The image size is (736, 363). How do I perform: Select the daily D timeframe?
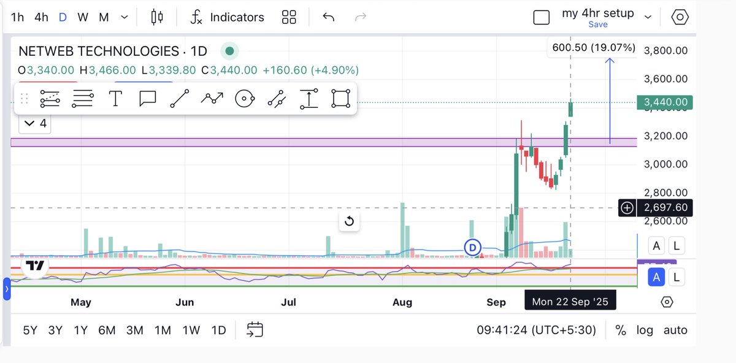point(63,17)
